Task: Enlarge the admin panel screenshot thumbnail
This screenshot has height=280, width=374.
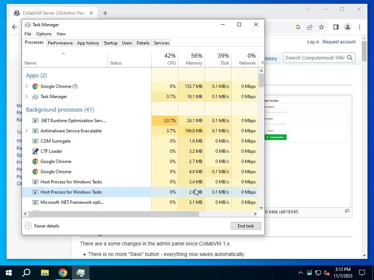Action: (x=347, y=211)
